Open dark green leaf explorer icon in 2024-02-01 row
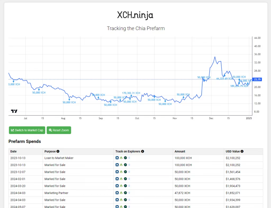This screenshot has width=271, height=208. coord(125,179)
